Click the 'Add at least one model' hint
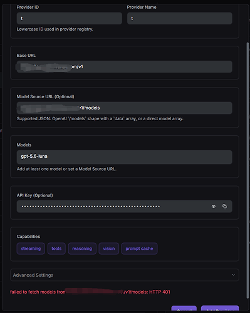Screen dimensions: 250x313 (x=66, y=169)
